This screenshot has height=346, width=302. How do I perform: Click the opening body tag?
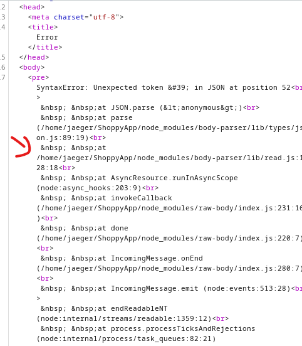pyautogui.click(x=32, y=67)
